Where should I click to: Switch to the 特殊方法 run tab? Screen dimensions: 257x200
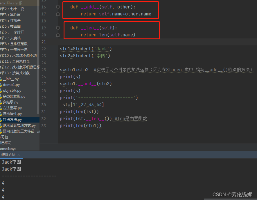click(8, 155)
